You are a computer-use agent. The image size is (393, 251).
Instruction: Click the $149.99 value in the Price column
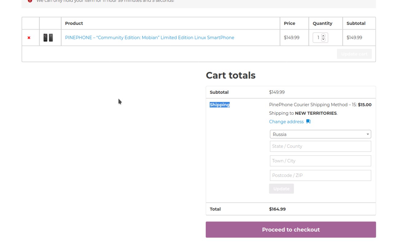(292, 38)
